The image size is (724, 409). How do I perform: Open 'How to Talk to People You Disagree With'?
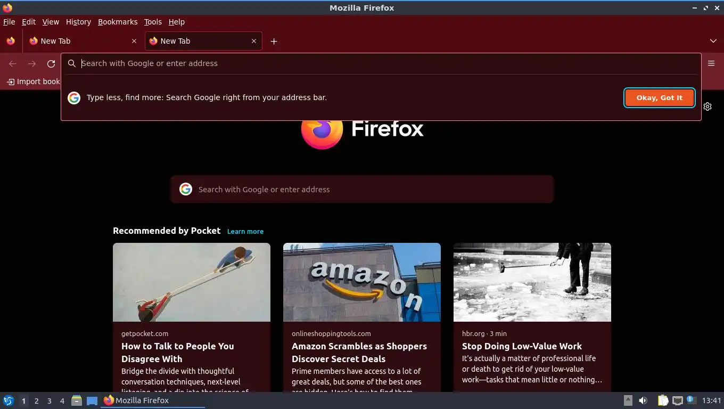click(x=178, y=353)
